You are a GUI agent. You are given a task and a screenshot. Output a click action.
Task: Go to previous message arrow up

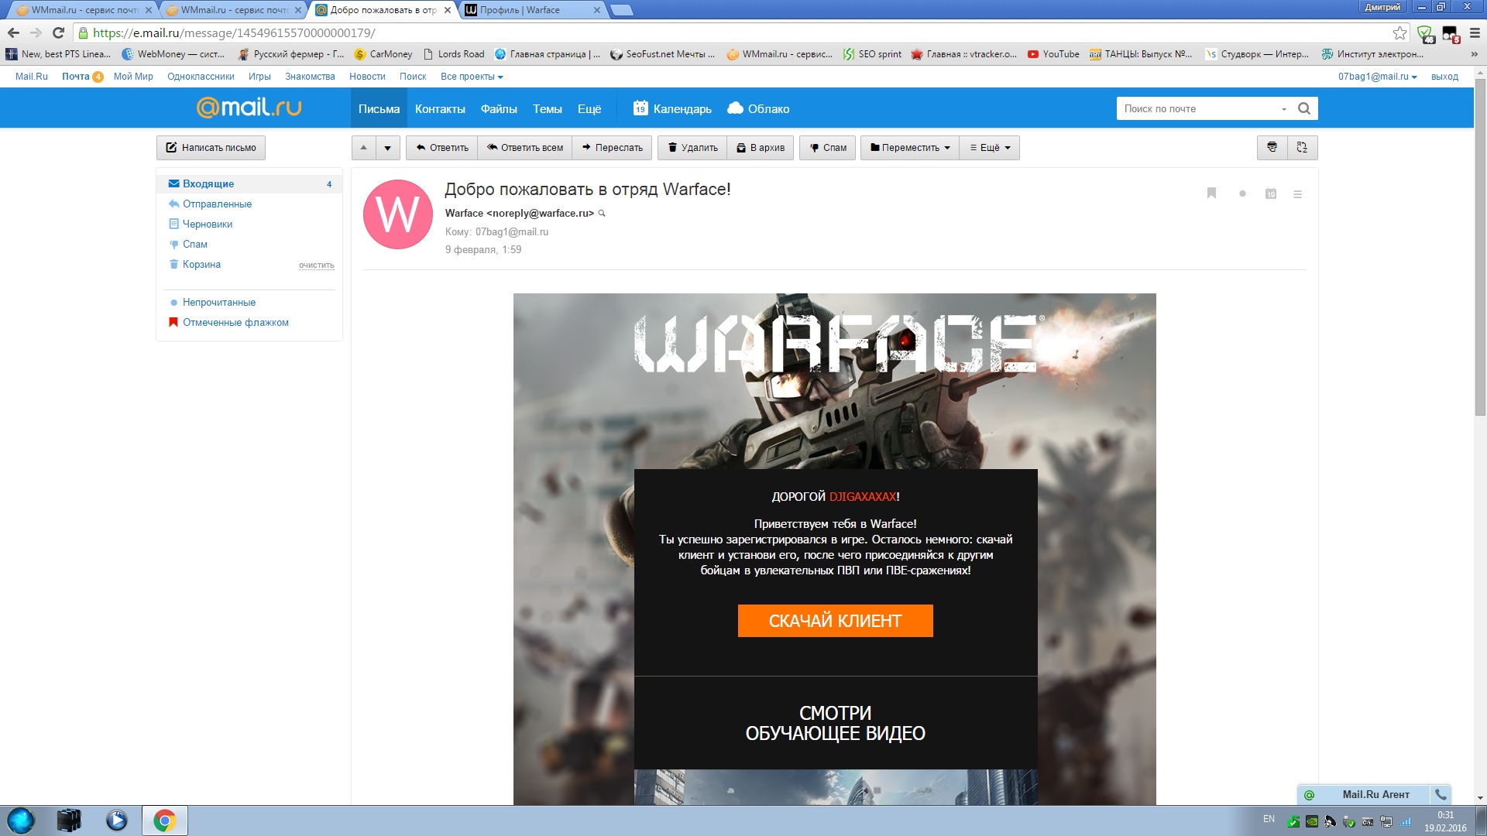click(x=364, y=147)
